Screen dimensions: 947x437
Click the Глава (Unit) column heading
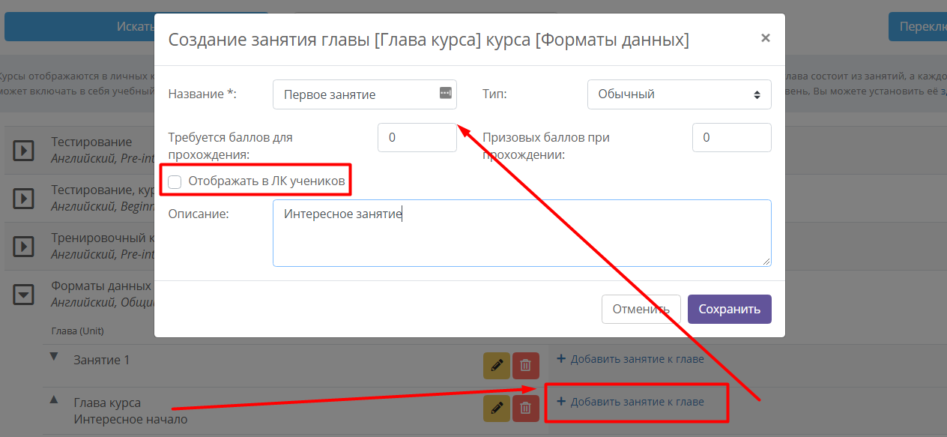[77, 331]
